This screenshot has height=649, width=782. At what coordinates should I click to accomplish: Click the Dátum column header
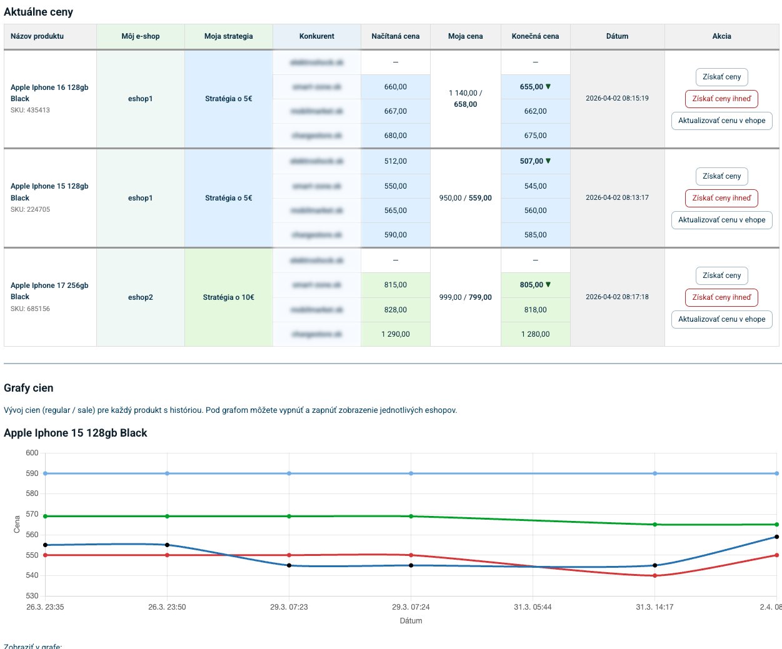[618, 36]
